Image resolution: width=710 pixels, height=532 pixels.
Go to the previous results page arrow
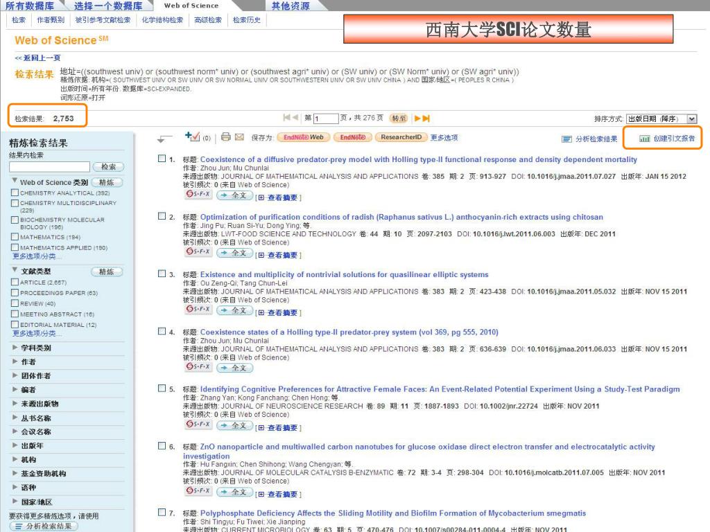coord(295,118)
